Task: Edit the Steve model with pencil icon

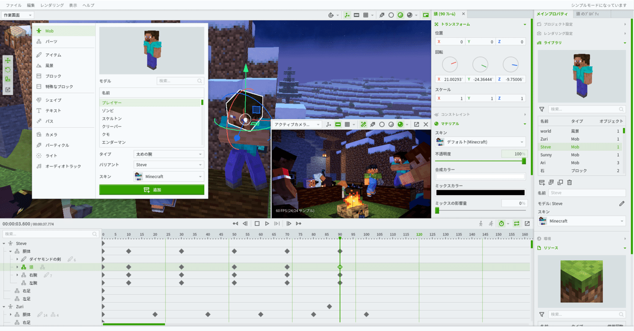Action: 622,204
